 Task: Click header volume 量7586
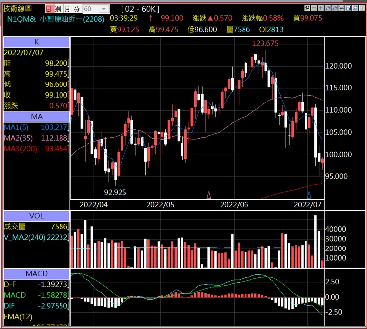[x=238, y=29]
